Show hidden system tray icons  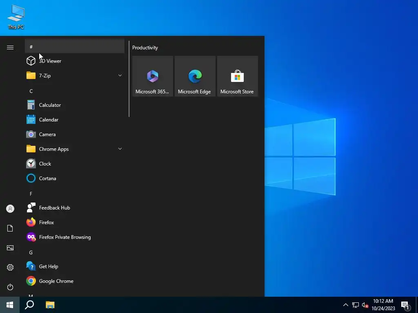(345, 305)
